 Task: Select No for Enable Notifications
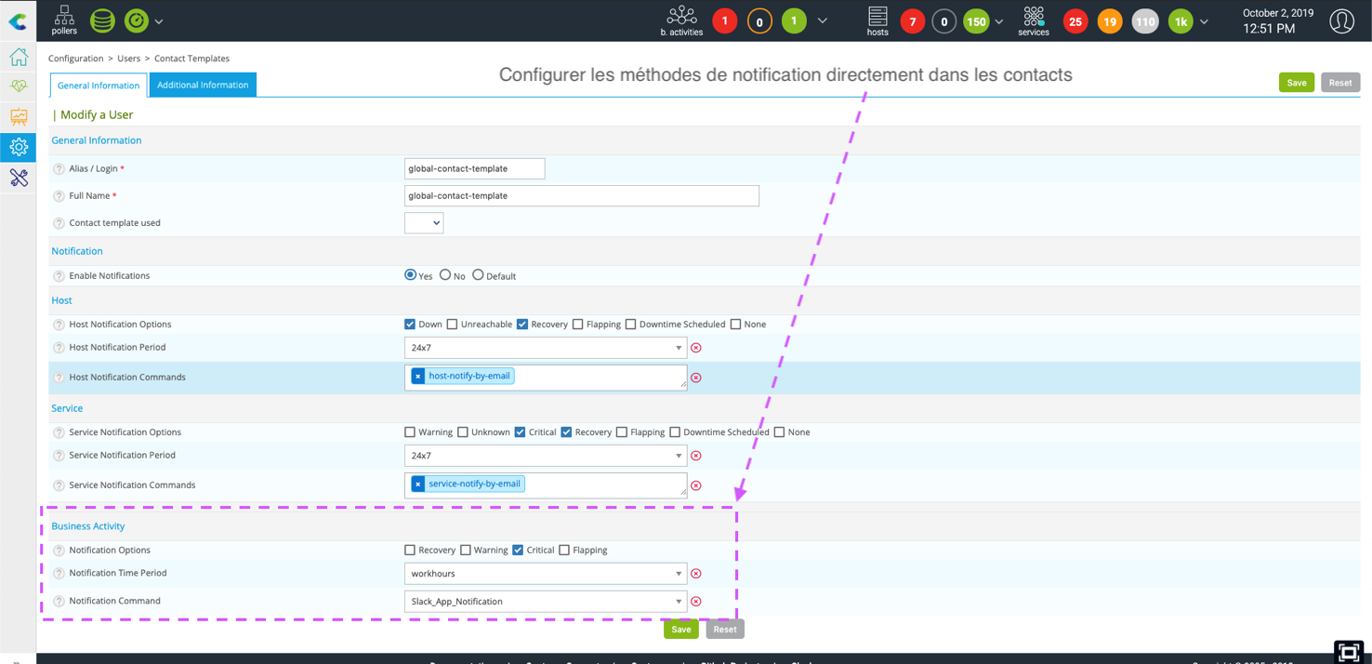click(445, 275)
